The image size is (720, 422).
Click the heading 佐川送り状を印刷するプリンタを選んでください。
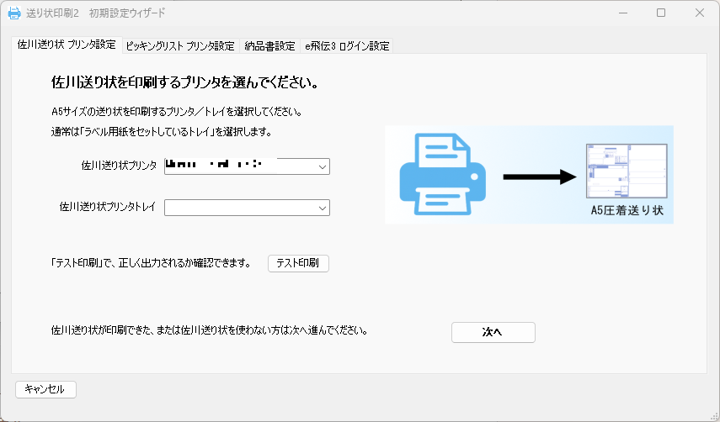[184, 83]
